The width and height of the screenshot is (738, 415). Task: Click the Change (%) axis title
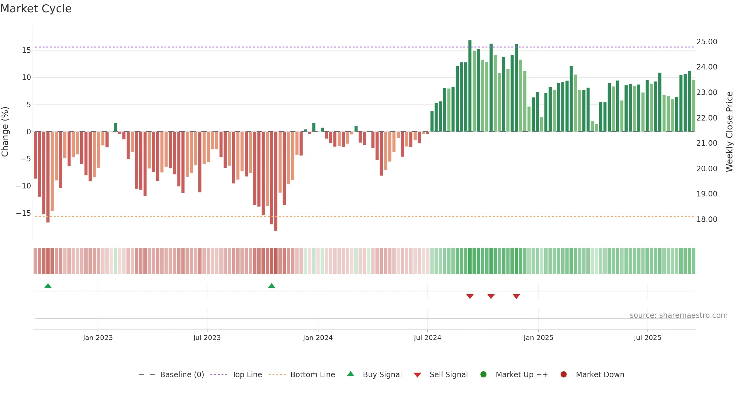tap(5, 132)
